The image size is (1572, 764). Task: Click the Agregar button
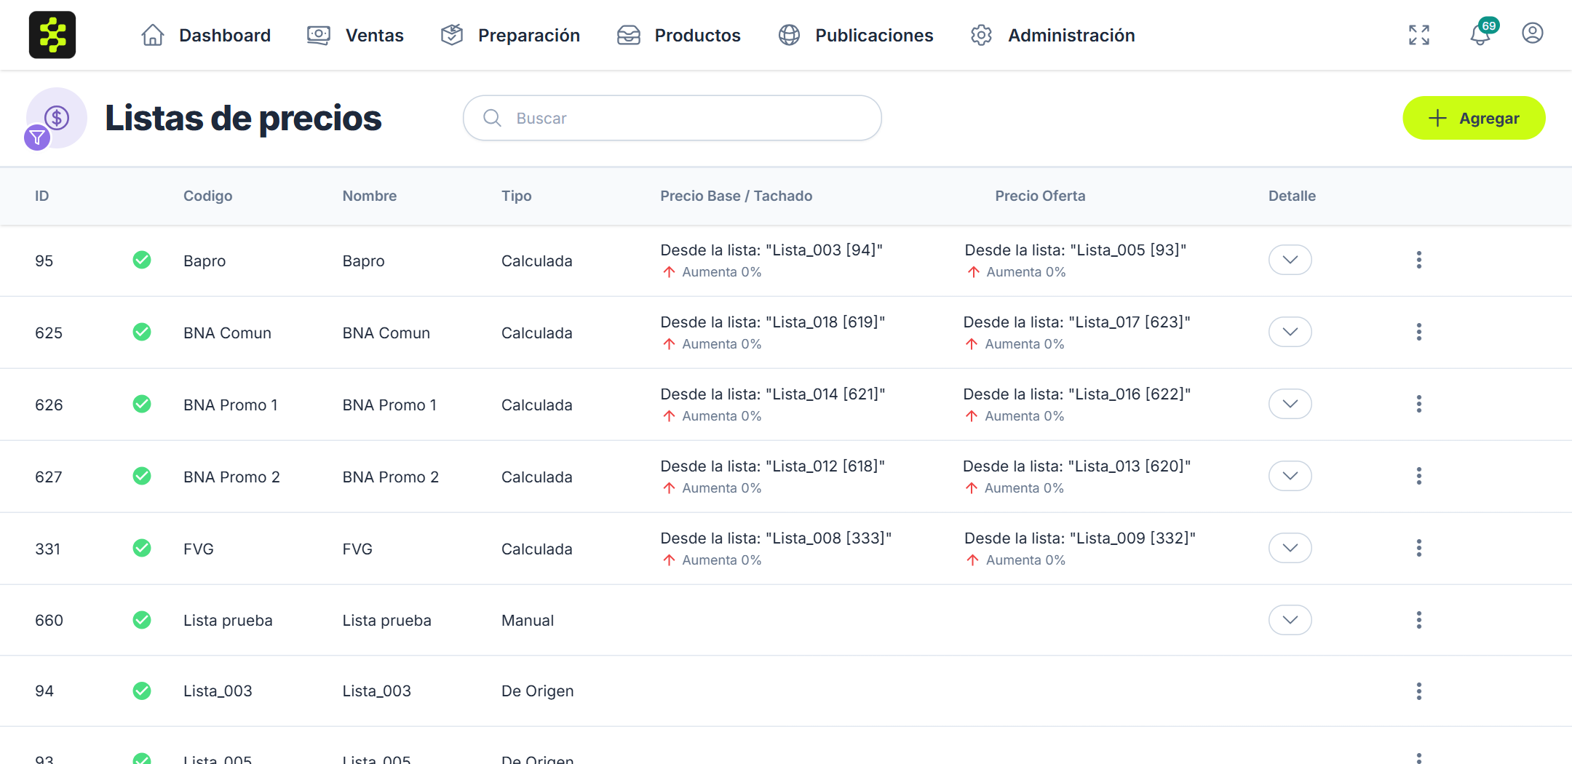(1474, 118)
